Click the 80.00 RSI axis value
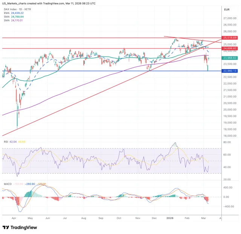This screenshot has height=234, width=241. pos(227,142)
